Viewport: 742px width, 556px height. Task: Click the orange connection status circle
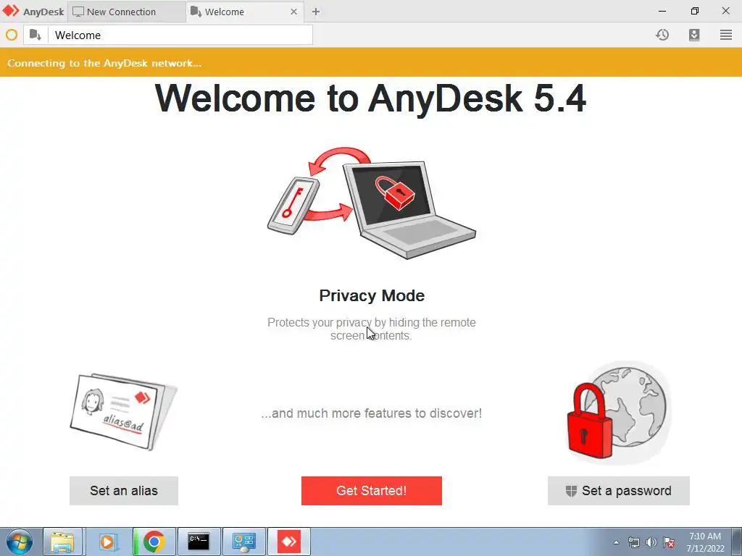[12, 35]
